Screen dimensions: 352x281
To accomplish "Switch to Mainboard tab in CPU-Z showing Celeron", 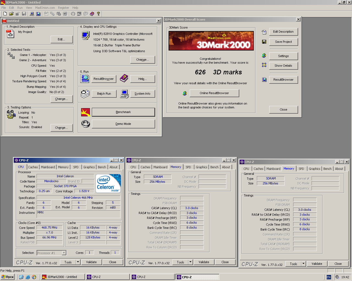I will [x=48, y=167].
